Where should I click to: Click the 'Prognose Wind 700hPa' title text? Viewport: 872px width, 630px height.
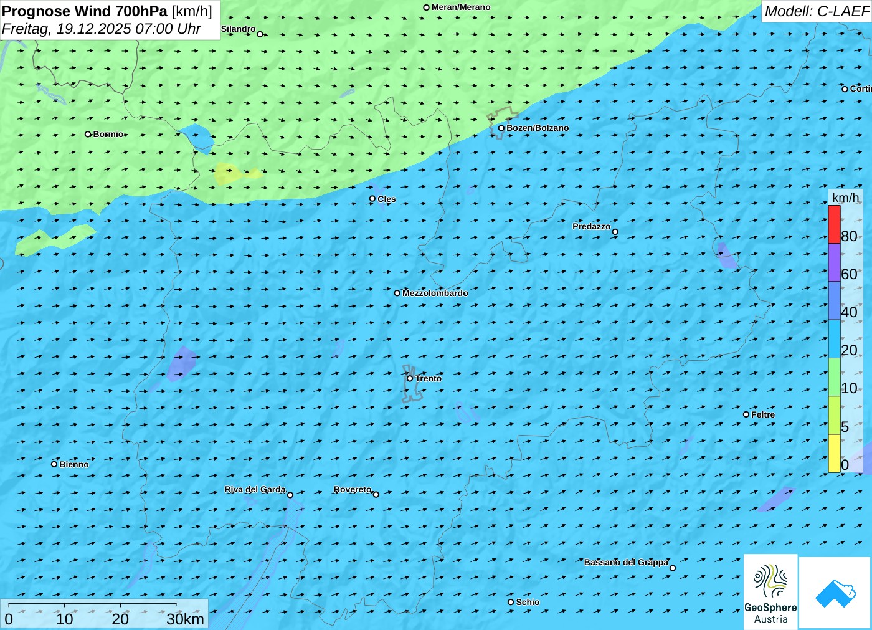pyautogui.click(x=85, y=11)
